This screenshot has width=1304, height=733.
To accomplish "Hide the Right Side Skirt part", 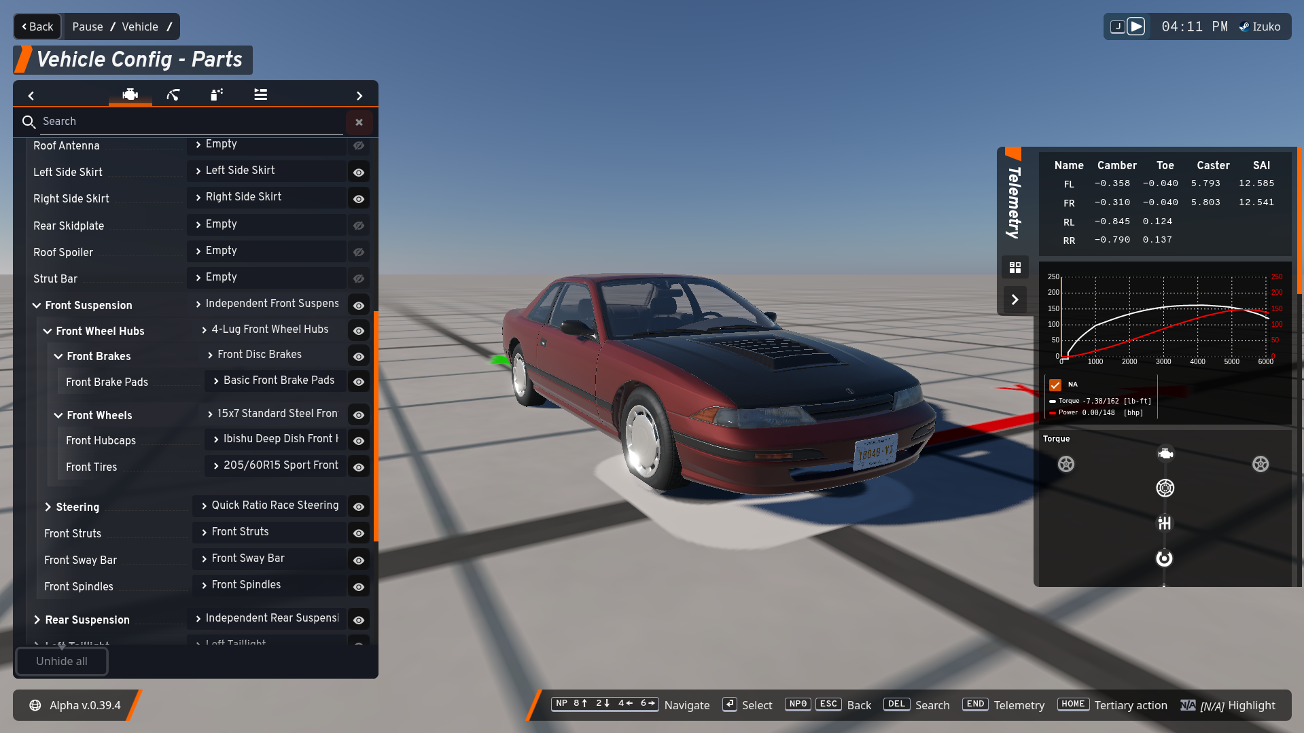I will [359, 199].
